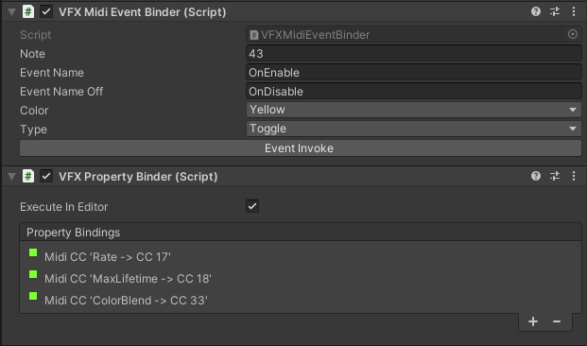Select the 'Rate -> CC 17' binding
This screenshot has height=346, width=587.
point(301,257)
